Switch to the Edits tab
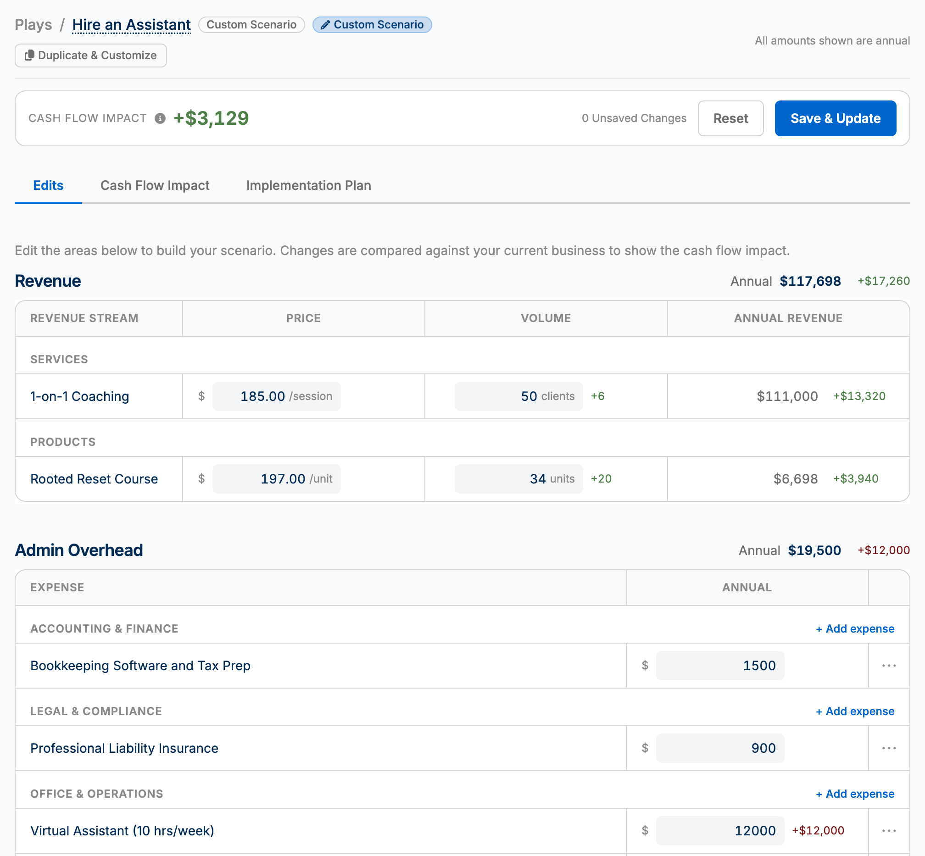The height and width of the screenshot is (856, 925). coord(48,185)
